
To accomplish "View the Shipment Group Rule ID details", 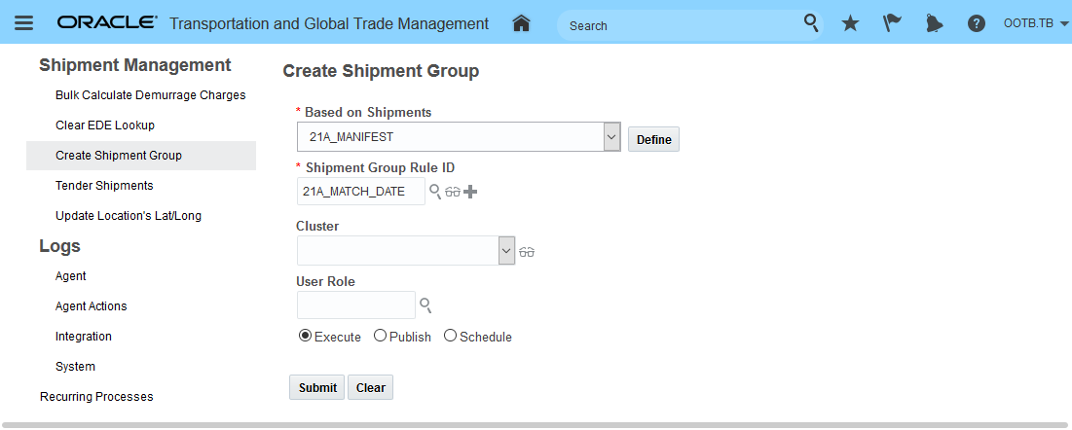I will click(x=453, y=193).
